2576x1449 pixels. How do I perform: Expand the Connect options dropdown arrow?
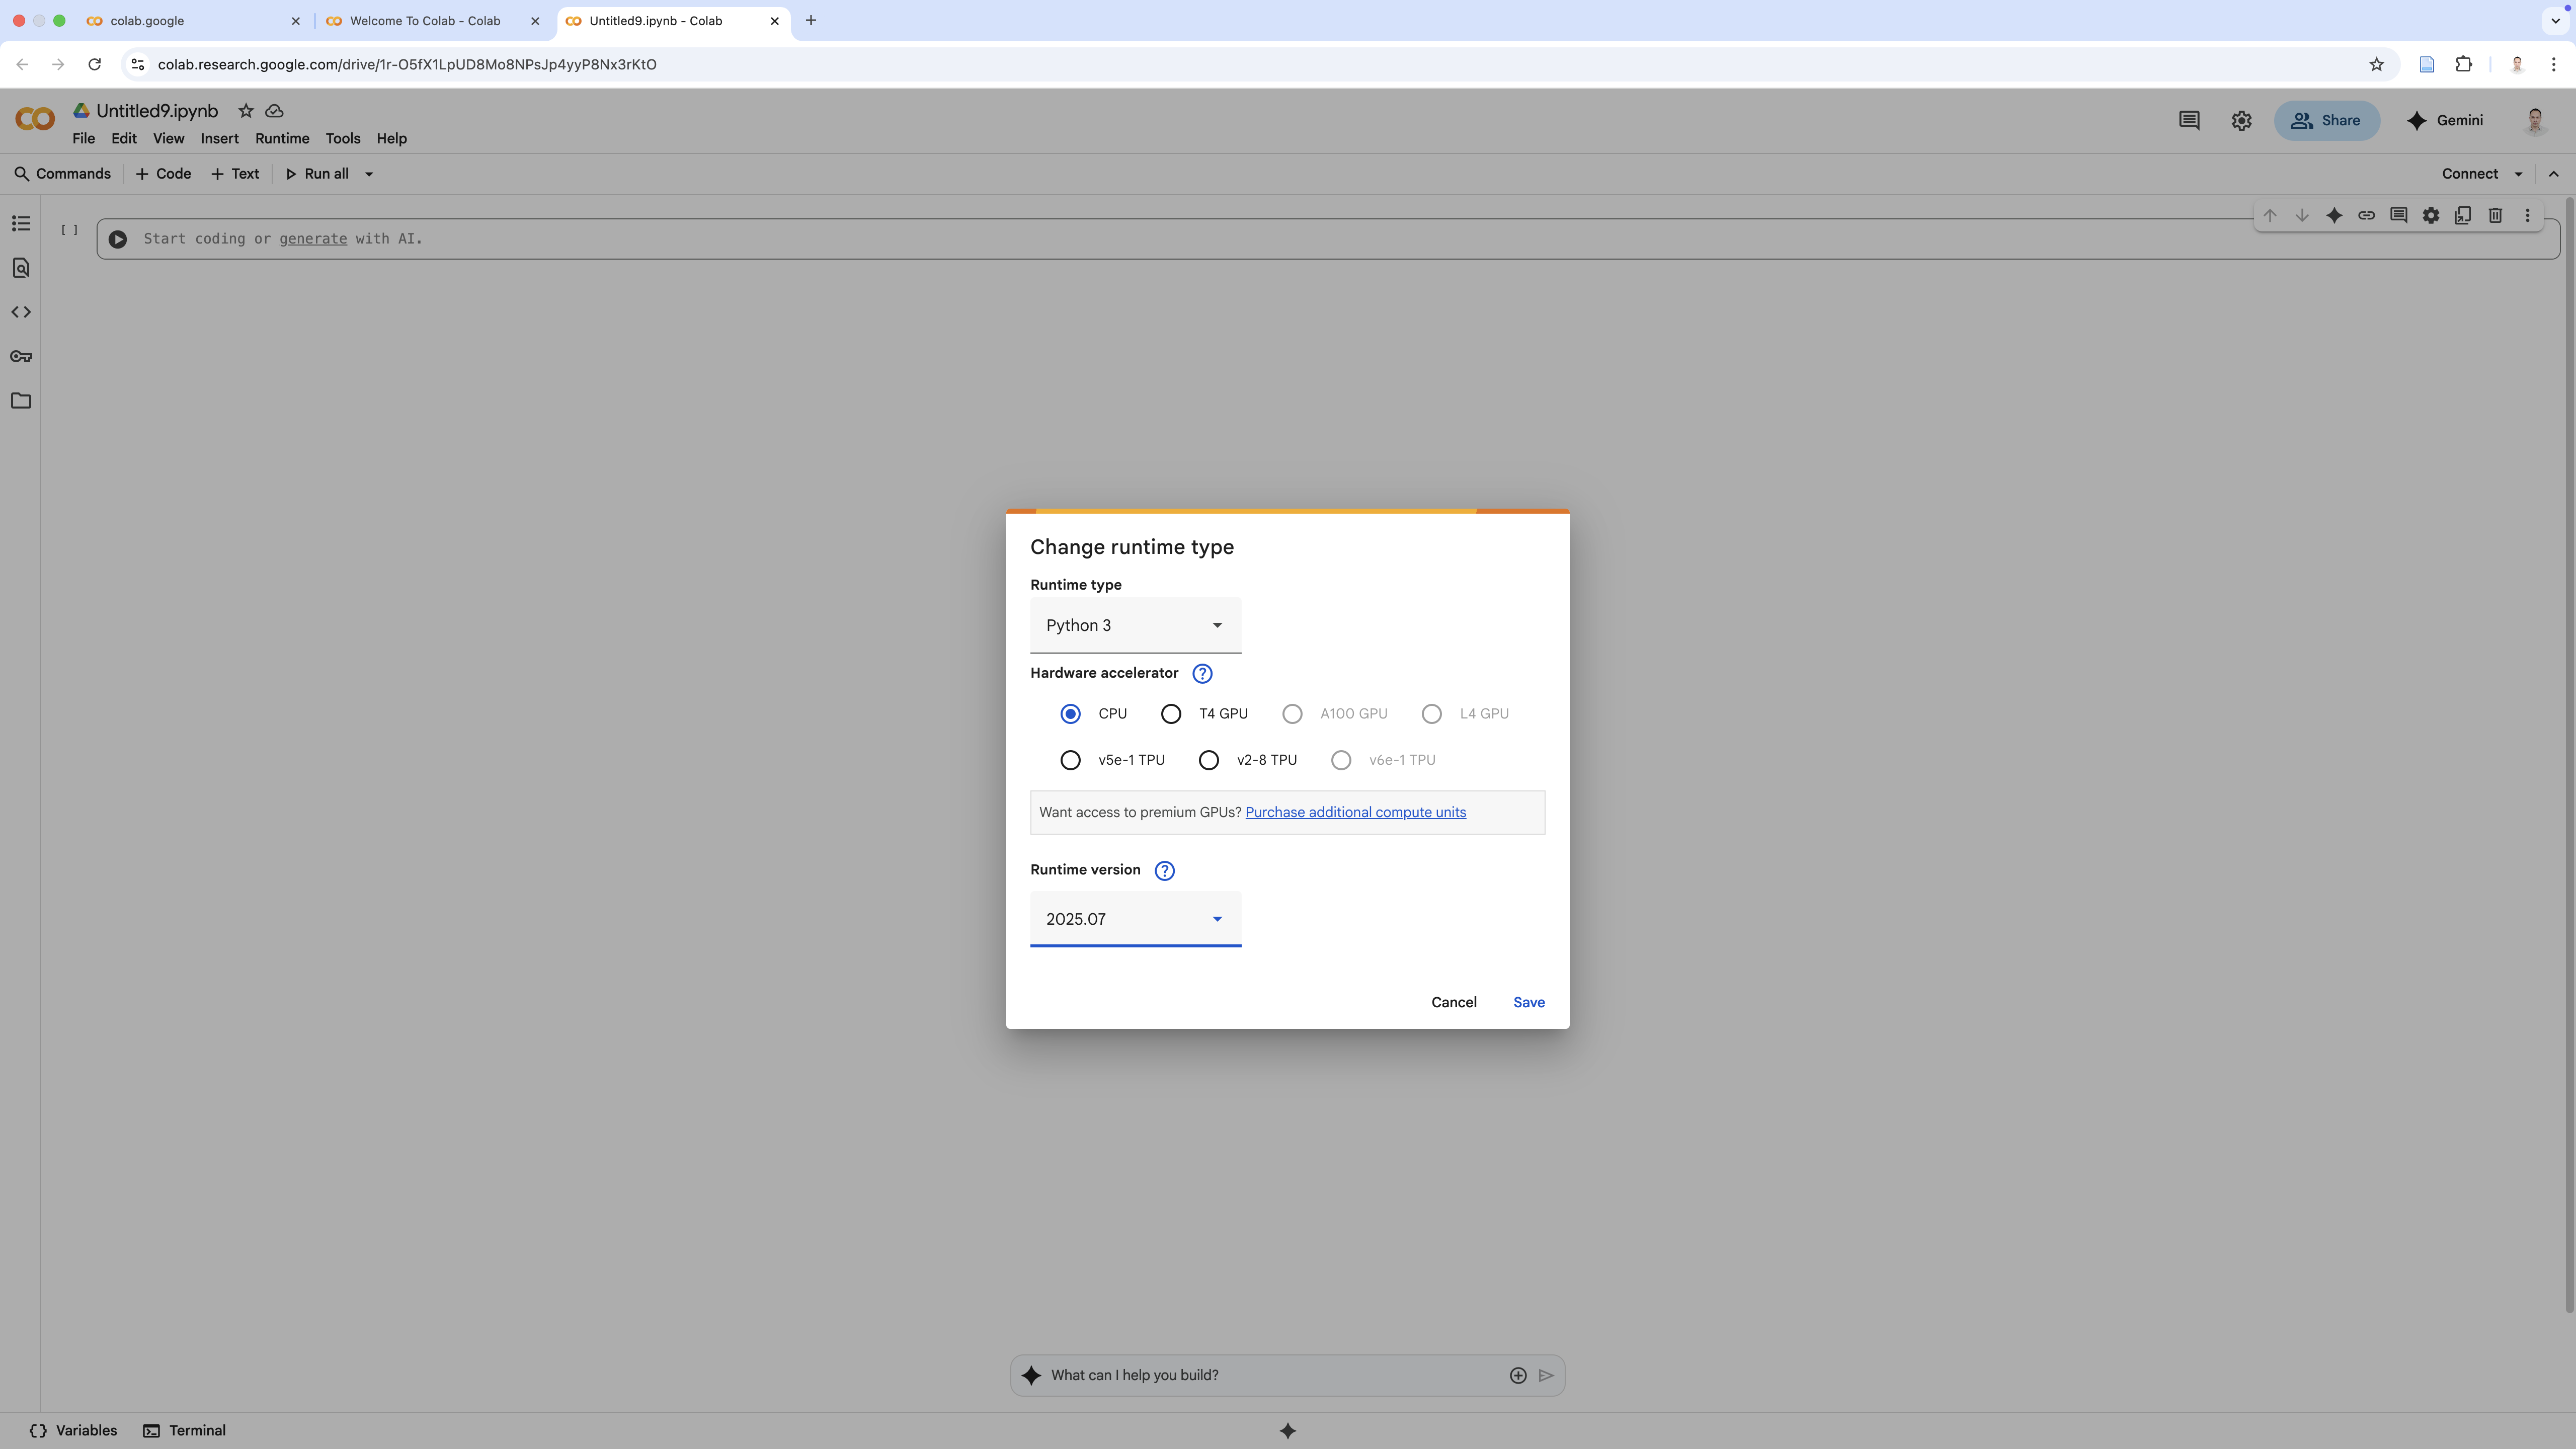(2518, 174)
